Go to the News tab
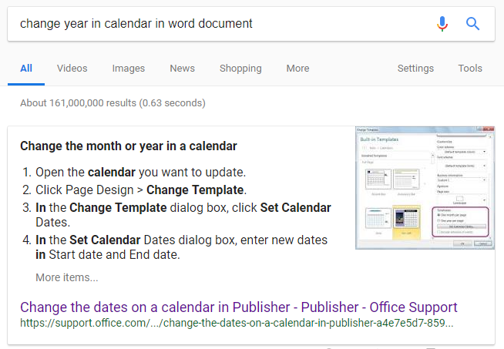 click(182, 69)
